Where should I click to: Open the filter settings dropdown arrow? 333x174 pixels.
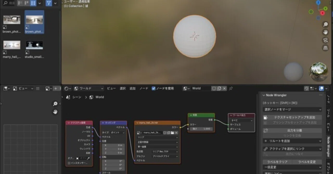point(55,3)
